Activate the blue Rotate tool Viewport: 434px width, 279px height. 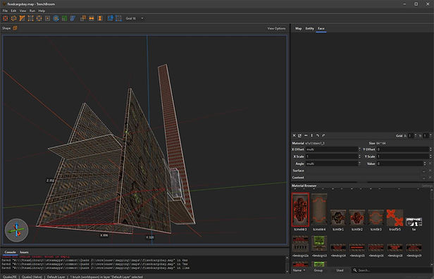(56, 18)
